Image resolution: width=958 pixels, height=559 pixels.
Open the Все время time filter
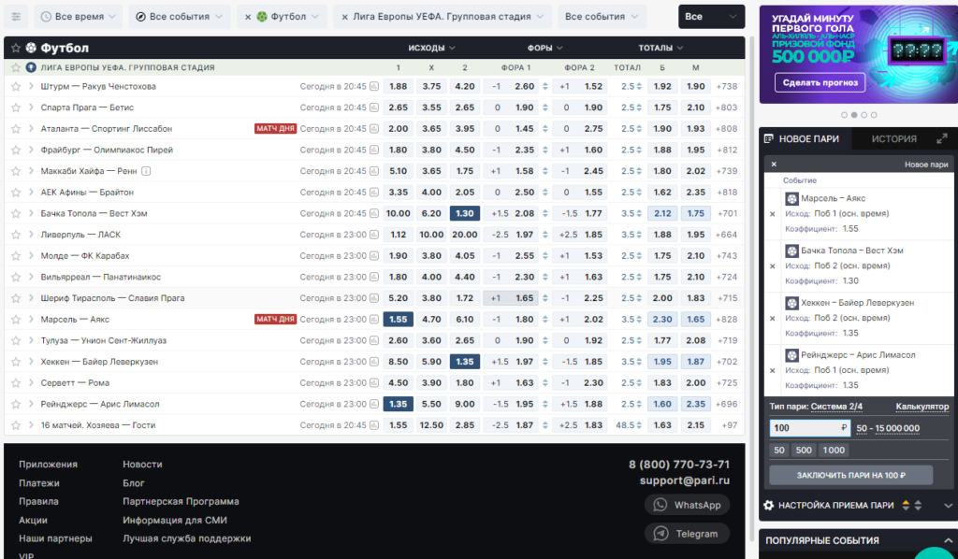coord(79,17)
